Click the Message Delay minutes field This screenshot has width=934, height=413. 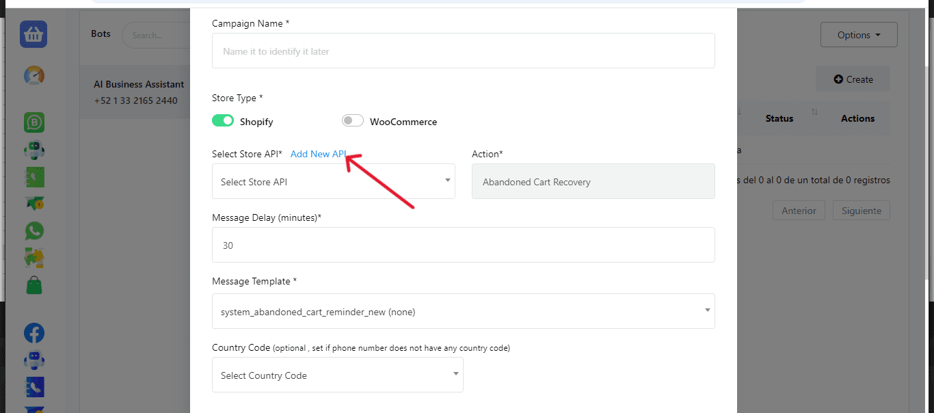(464, 245)
